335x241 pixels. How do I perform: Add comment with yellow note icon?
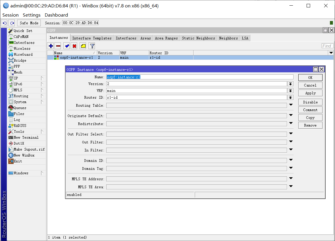83,46
